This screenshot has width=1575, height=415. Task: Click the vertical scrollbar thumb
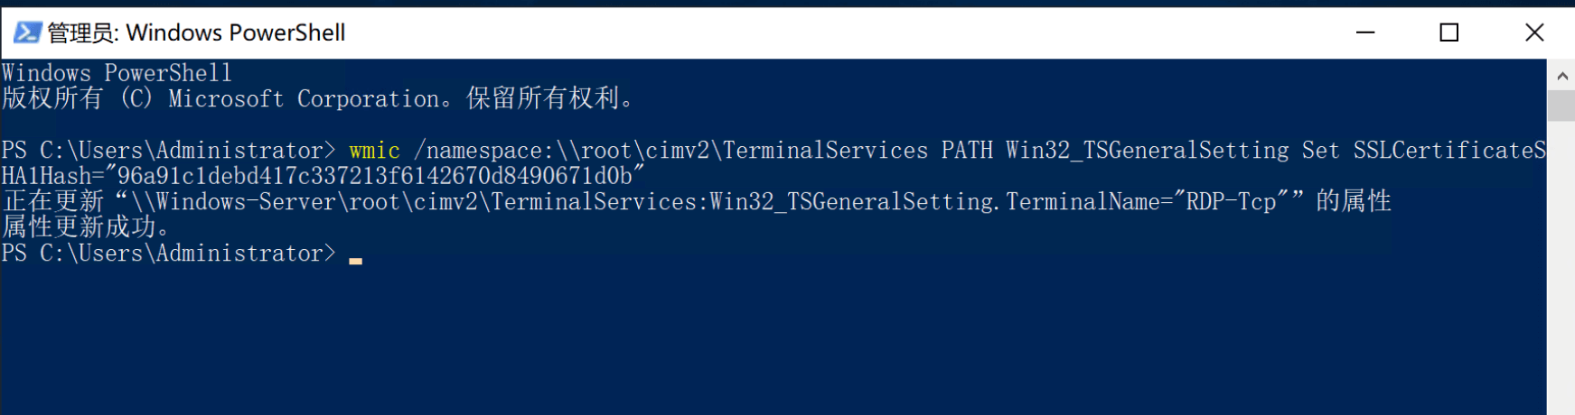(x=1561, y=106)
